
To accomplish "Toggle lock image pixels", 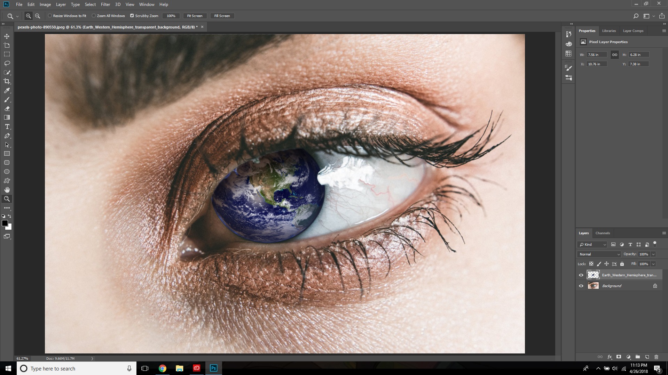I will tap(599, 264).
